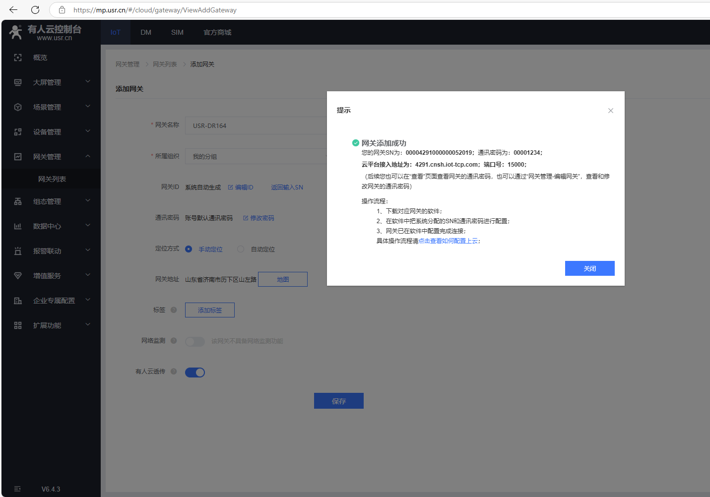This screenshot has width=710, height=497.
Task: Click the 数据中心 chart icon in sidebar
Action: click(18, 226)
